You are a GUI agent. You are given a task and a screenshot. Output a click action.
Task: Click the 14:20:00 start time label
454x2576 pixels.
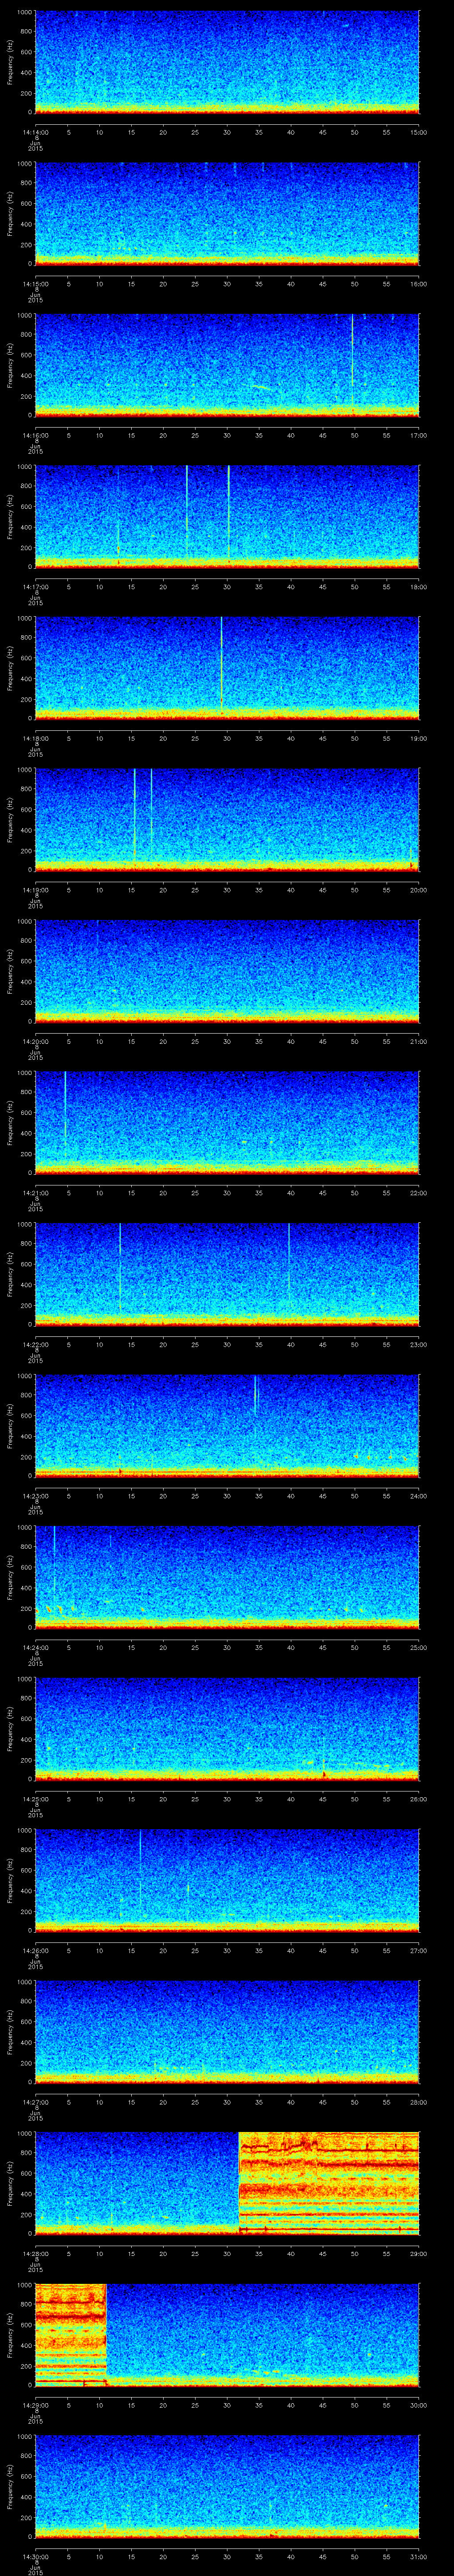[x=35, y=1041]
